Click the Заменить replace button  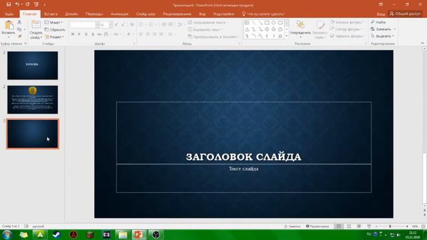click(x=383, y=29)
